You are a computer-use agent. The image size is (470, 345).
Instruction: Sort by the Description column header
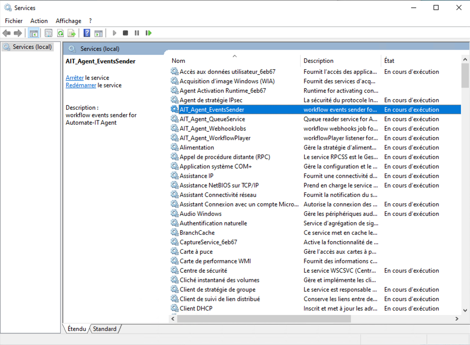click(340, 60)
